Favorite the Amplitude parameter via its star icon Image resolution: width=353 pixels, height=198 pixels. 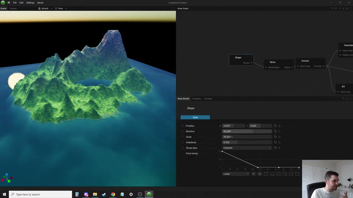(279, 142)
